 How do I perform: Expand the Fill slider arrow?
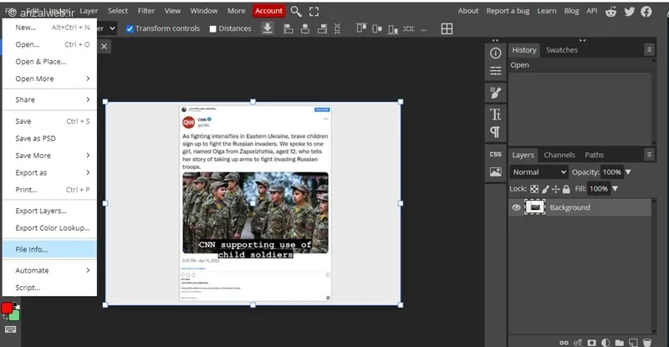(615, 189)
